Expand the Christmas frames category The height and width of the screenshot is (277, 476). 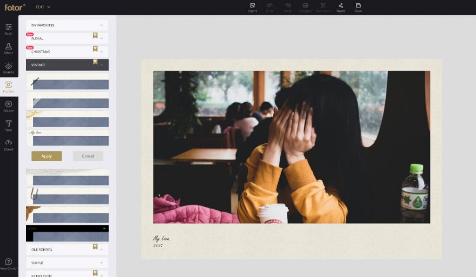click(67, 52)
